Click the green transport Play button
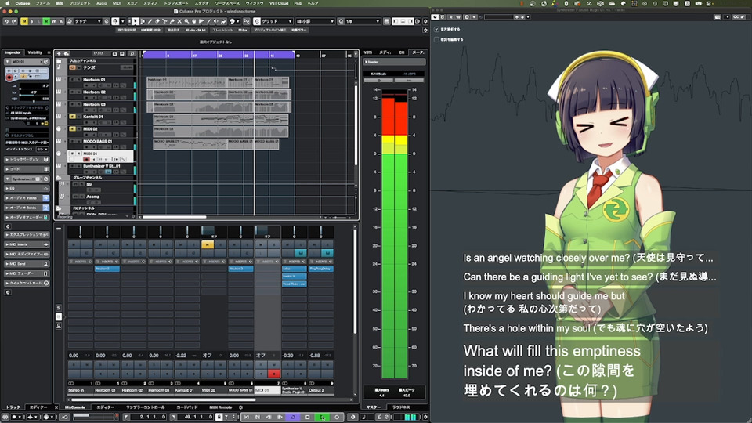Viewport: 752px width, 423px height. tap(322, 417)
